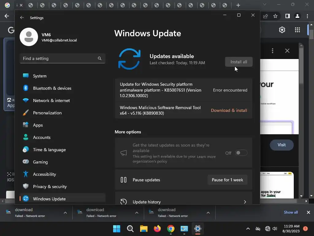
Task: Click Download & install for Malicious Software Removal Tool
Action: (229, 110)
